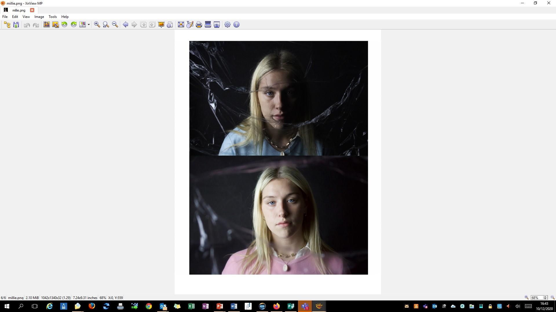Click the Scan acquire icon
556x312 pixels.
click(208, 25)
